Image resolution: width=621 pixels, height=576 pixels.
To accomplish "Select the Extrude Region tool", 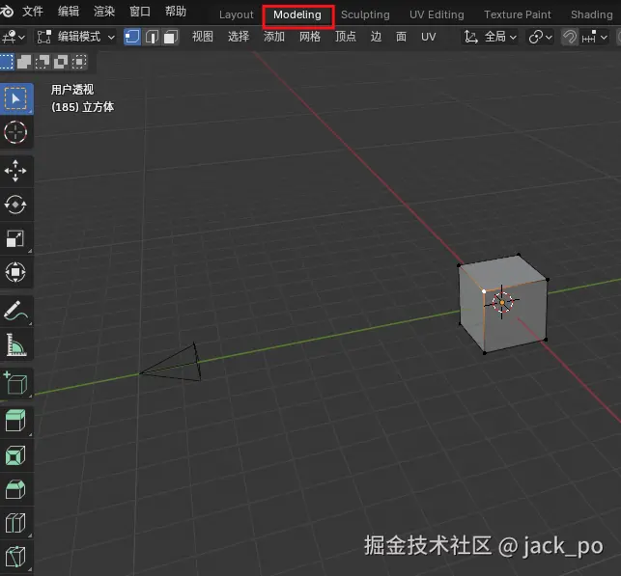I will (x=15, y=421).
